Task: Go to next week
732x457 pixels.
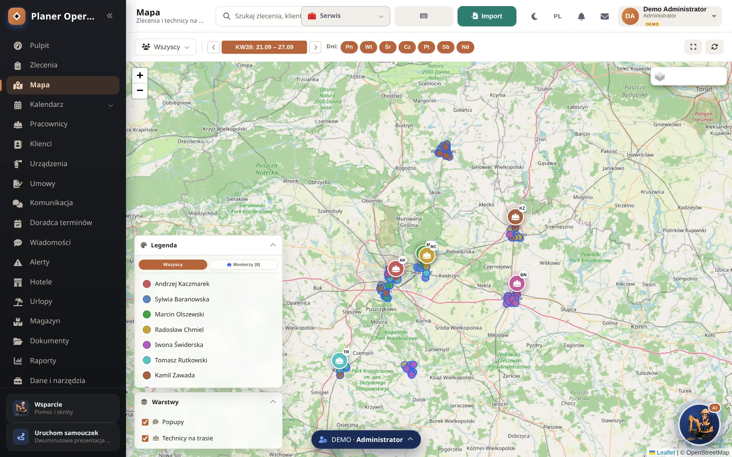Action: tap(315, 47)
